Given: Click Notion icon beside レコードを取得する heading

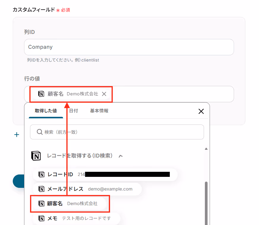Looking at the screenshot, I should (36, 156).
